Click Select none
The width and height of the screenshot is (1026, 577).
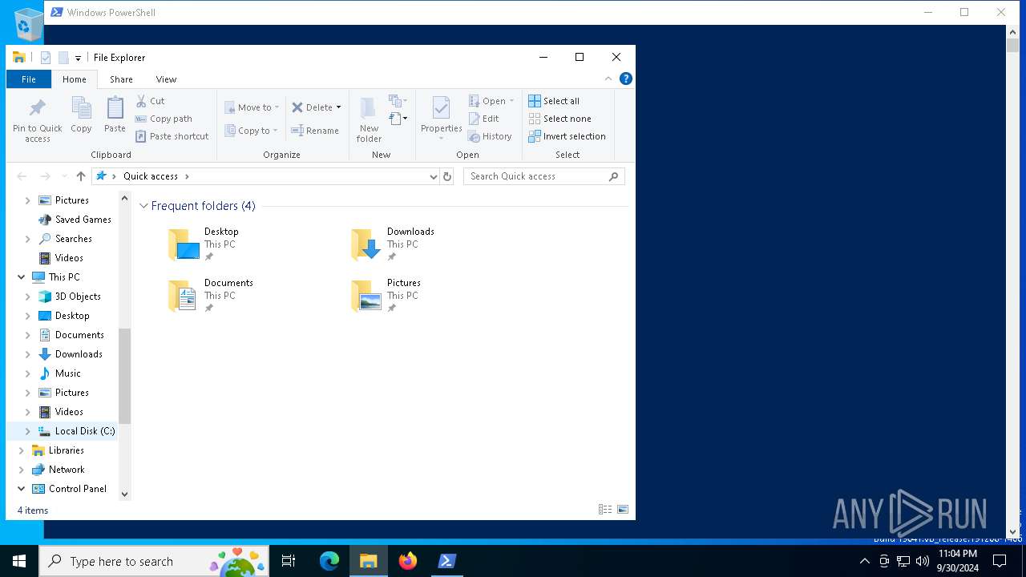(x=559, y=119)
